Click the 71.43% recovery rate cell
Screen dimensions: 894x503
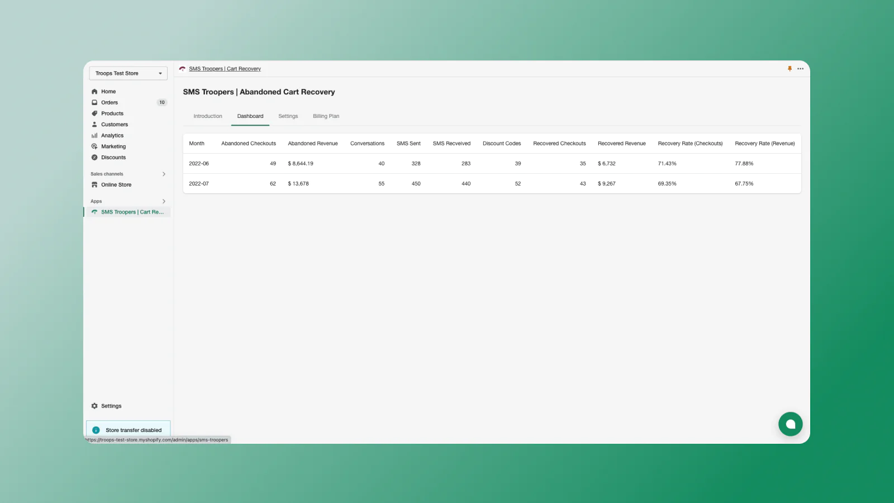(667, 164)
